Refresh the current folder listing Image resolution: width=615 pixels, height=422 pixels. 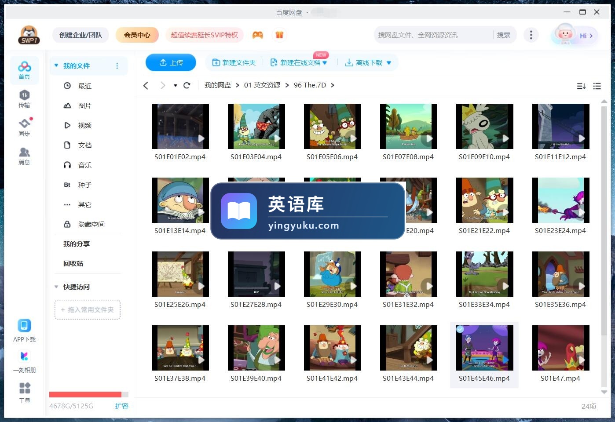[187, 85]
